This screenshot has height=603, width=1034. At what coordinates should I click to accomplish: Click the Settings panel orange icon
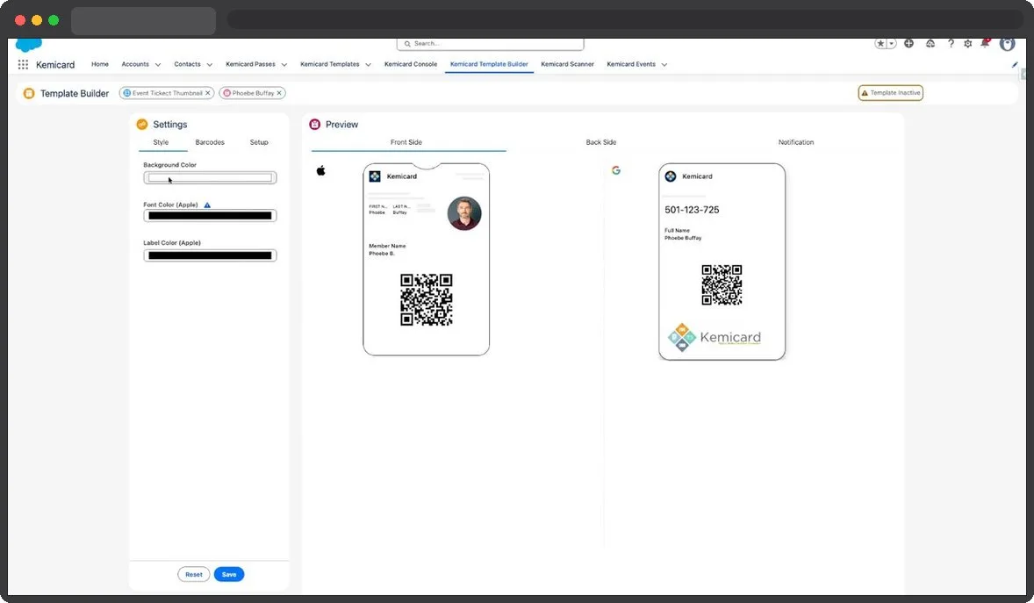pyautogui.click(x=142, y=124)
